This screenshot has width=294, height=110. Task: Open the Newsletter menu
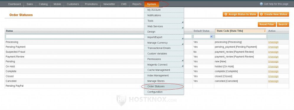[109, 4]
